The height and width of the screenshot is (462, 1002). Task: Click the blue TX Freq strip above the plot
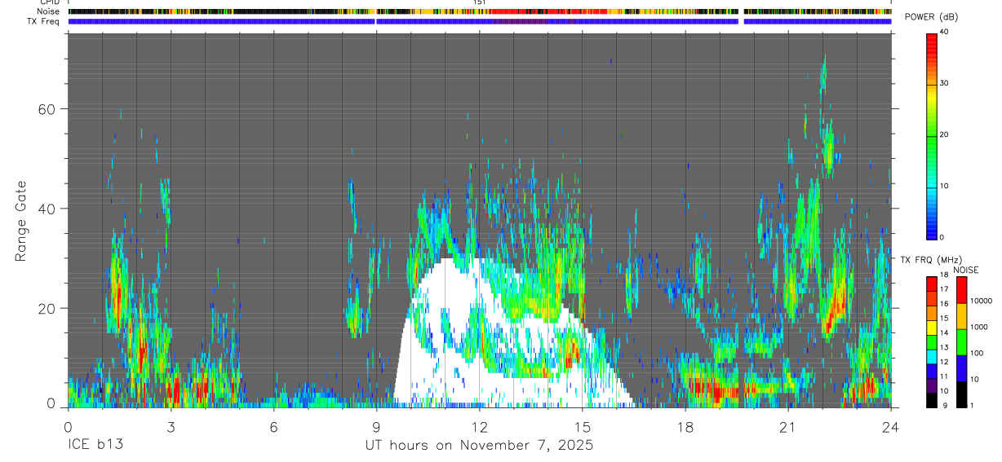(479, 21)
